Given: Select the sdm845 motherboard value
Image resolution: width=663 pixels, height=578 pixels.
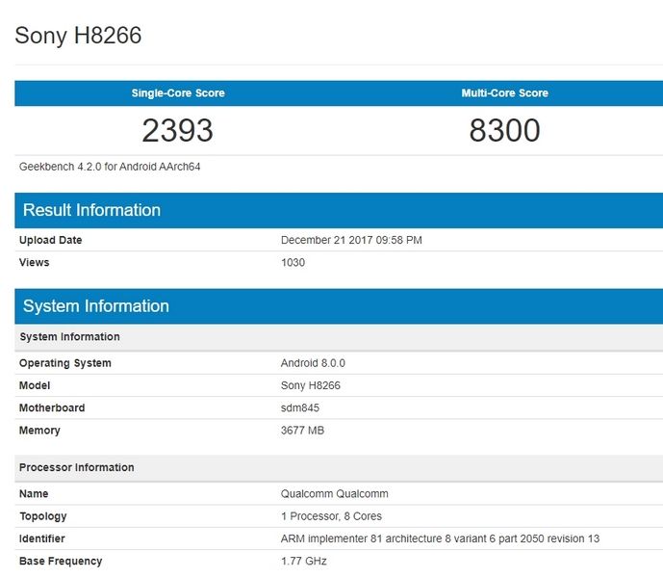Looking at the screenshot, I should click(300, 408).
